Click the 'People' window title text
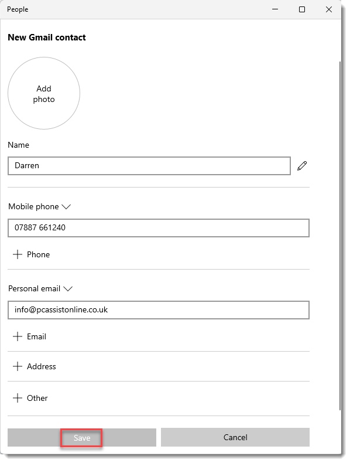 tap(18, 9)
